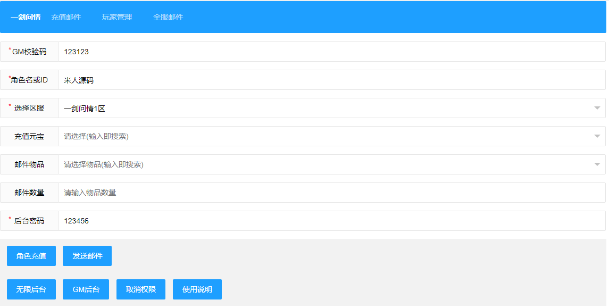Open the 充值邮件 tab

click(66, 17)
